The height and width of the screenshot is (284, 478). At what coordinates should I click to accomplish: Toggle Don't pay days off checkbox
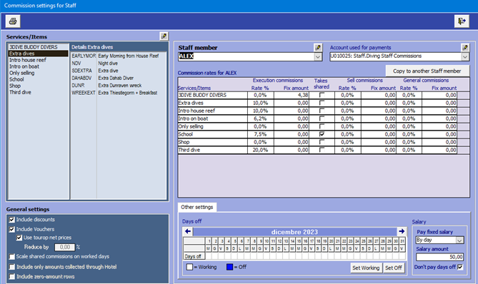click(x=460, y=267)
